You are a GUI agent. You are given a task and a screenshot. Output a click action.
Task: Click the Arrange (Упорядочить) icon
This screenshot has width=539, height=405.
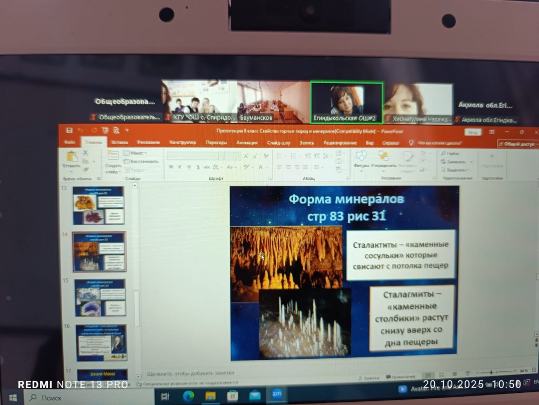(383, 157)
